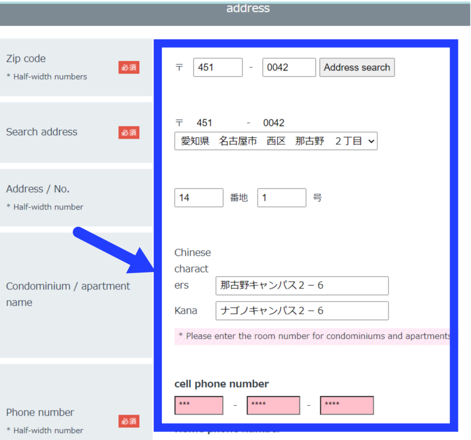This screenshot has width=471, height=440.
Task: Click the required badge beside Search address
Action: pyautogui.click(x=129, y=133)
